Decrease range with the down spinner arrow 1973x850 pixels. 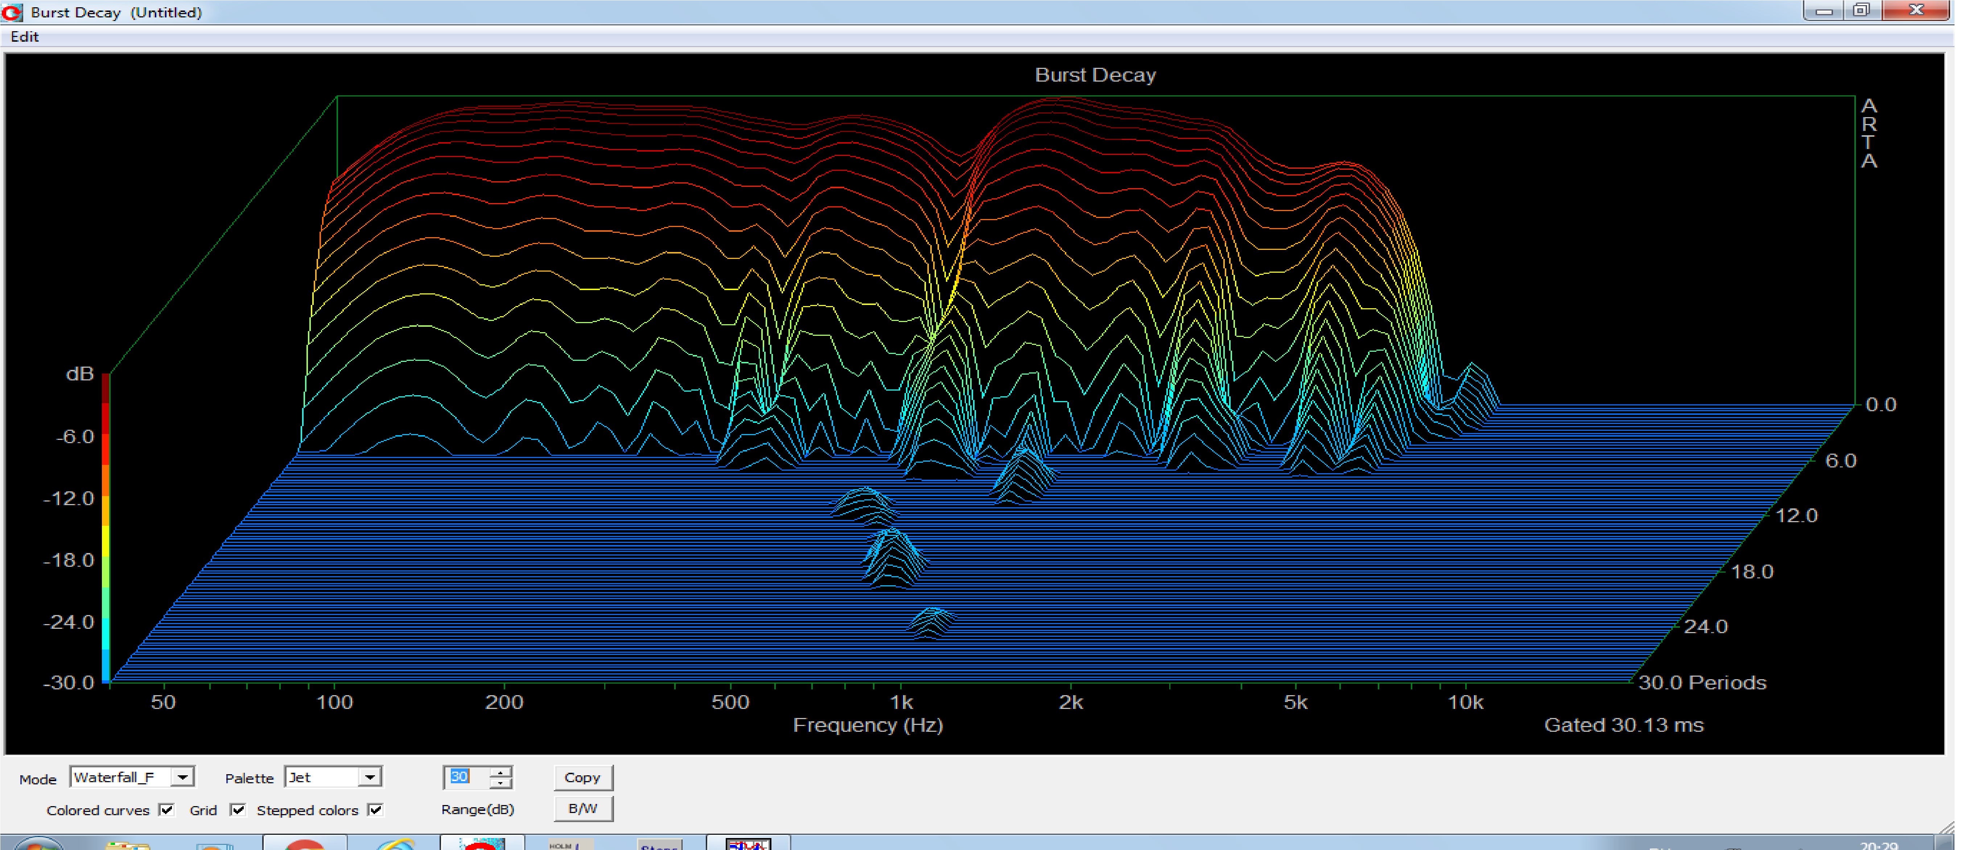pos(501,783)
